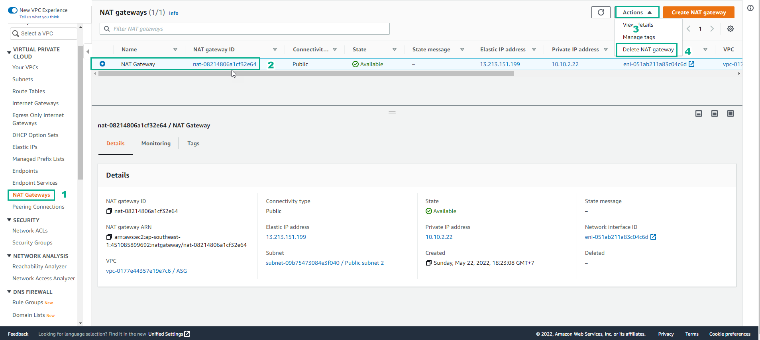Choose Delete NAT gateway menu item
760x340 pixels.
648,49
